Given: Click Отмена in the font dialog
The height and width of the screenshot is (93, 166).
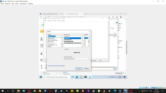Looking at the screenshot, I should pos(86,68).
